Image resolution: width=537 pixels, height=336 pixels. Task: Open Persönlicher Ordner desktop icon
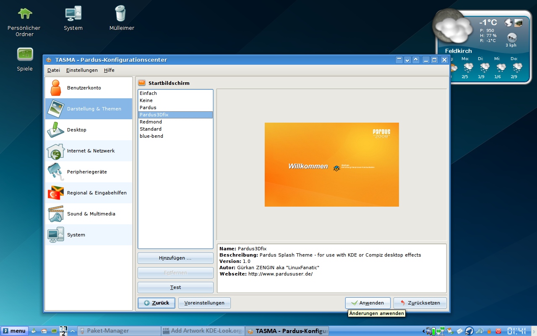(24, 21)
